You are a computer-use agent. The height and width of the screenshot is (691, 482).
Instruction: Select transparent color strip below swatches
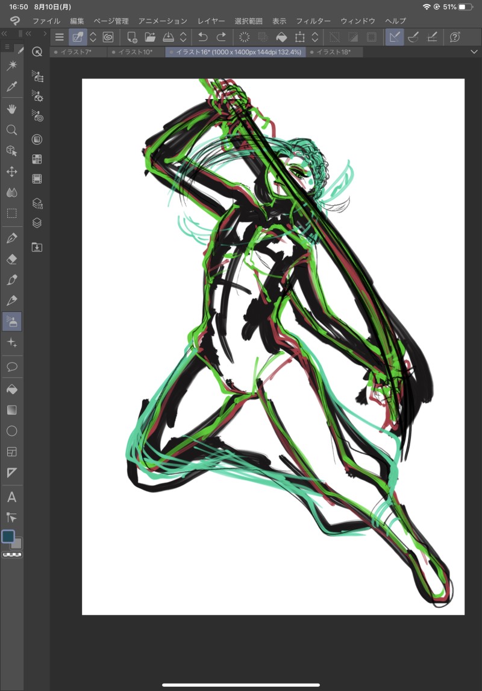pos(12,555)
